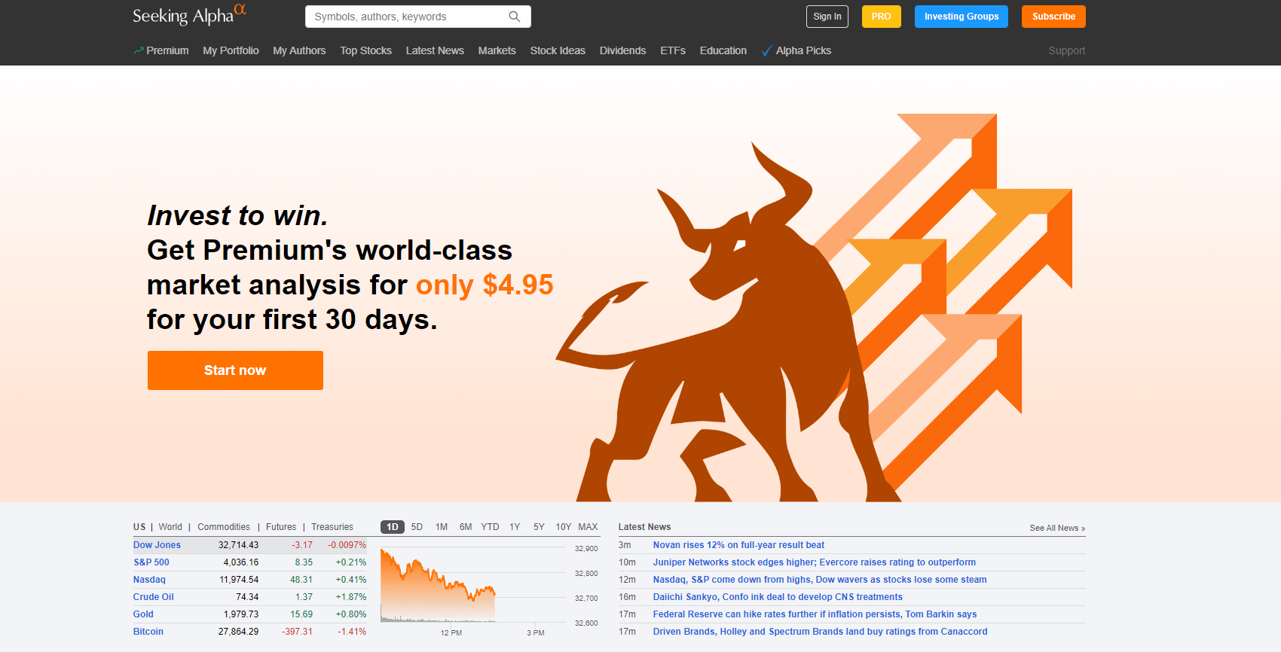1281x652 pixels.
Task: Select the 1D chart range
Action: coord(393,527)
